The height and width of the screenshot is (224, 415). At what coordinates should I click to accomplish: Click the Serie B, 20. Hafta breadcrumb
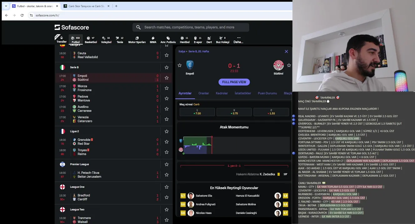pyautogui.click(x=199, y=51)
